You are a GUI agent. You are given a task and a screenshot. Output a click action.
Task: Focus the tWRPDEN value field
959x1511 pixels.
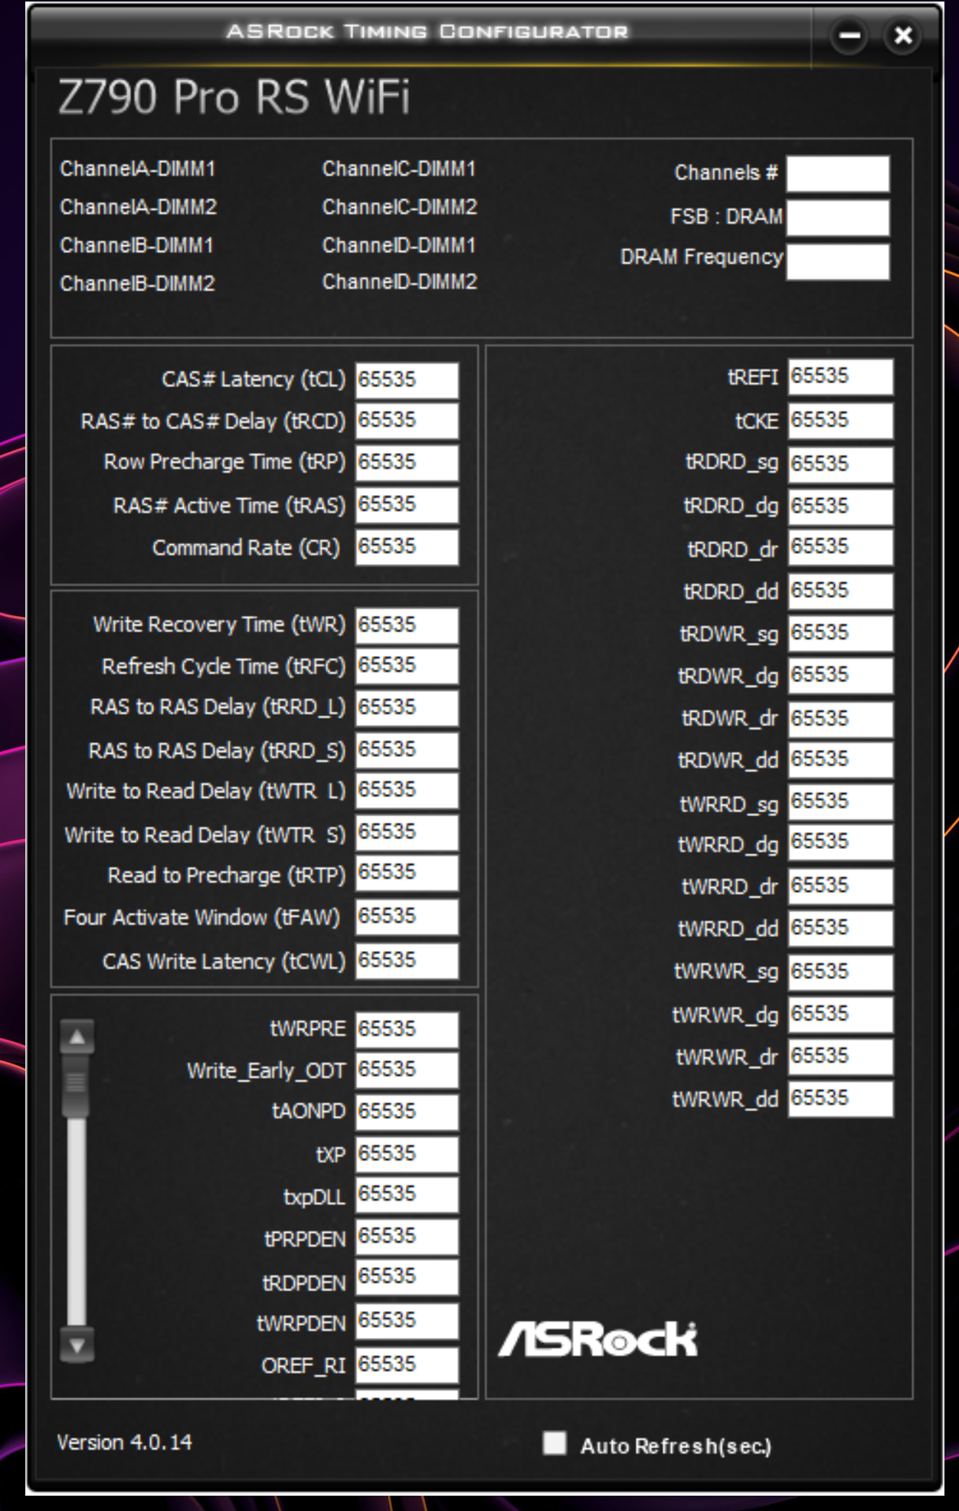click(x=407, y=1322)
